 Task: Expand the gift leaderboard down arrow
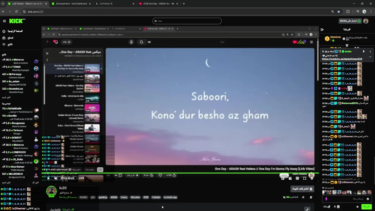(x=347, y=45)
